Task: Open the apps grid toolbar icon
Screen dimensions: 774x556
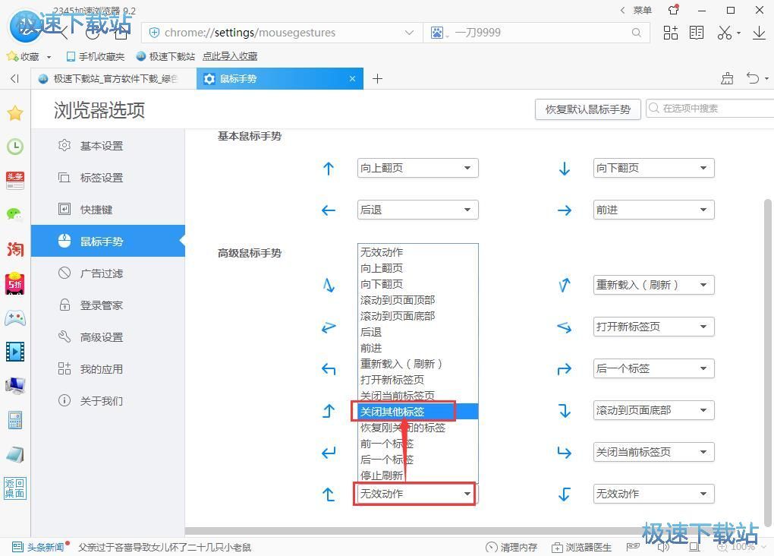Action: tap(670, 33)
